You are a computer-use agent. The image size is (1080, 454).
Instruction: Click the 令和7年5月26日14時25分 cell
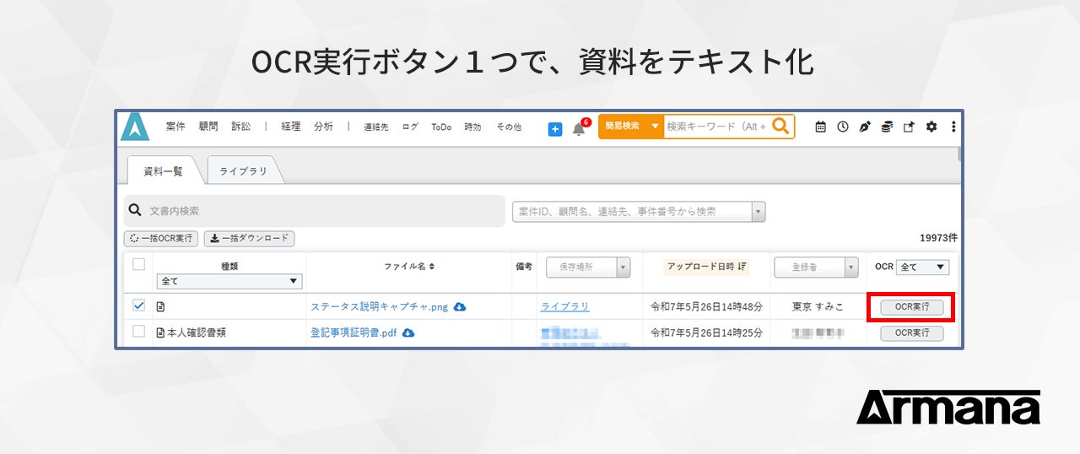click(x=706, y=333)
